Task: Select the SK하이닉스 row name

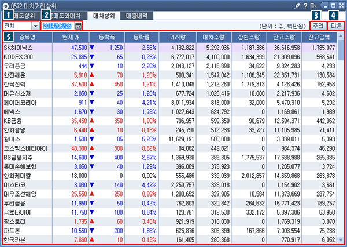Action: coord(18,48)
